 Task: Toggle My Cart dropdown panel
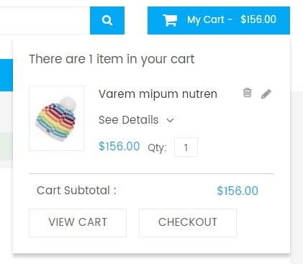[219, 20]
